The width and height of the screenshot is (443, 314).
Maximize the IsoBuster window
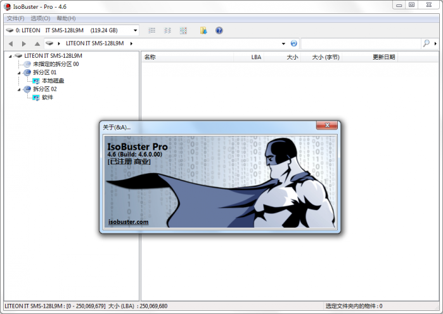tap(412, 5)
